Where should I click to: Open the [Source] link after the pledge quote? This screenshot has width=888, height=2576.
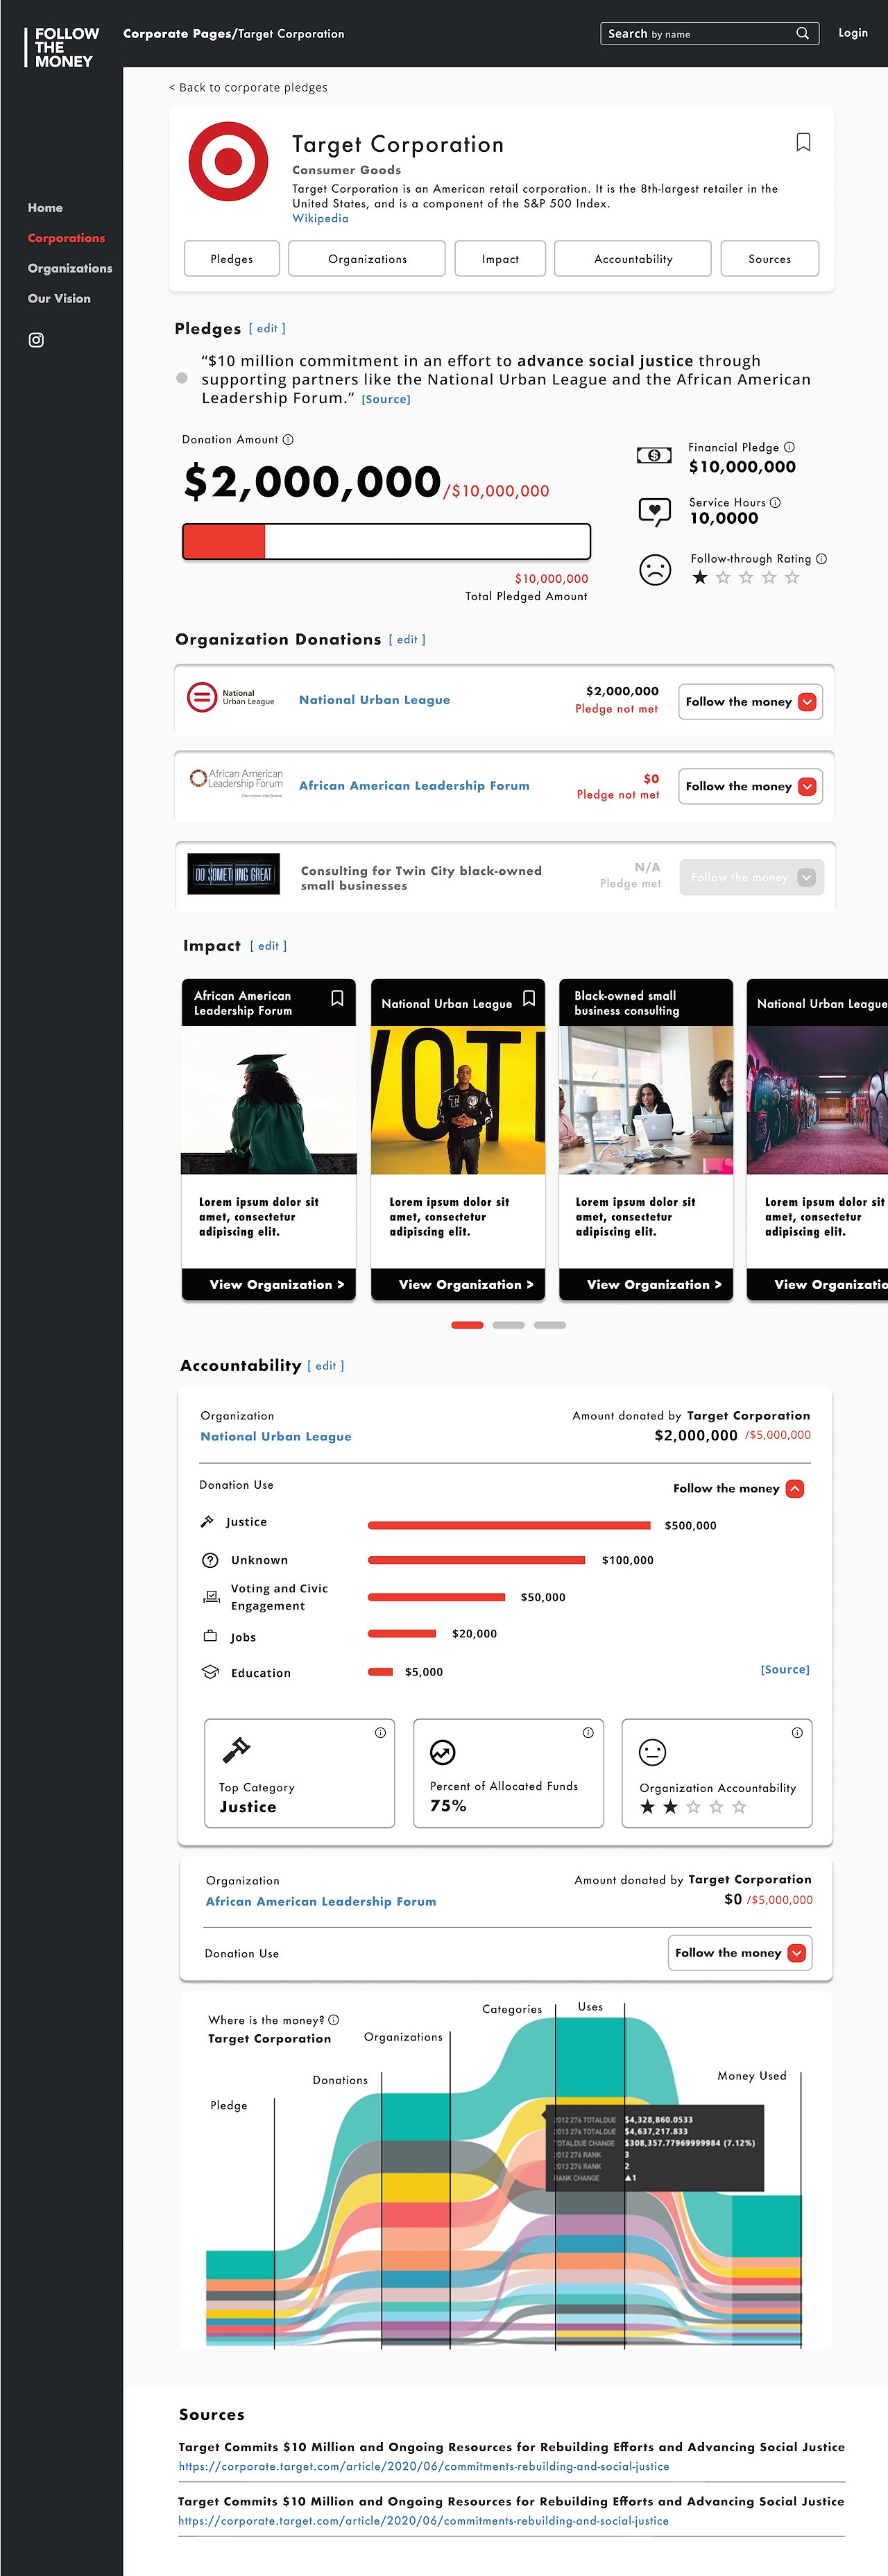pos(386,399)
